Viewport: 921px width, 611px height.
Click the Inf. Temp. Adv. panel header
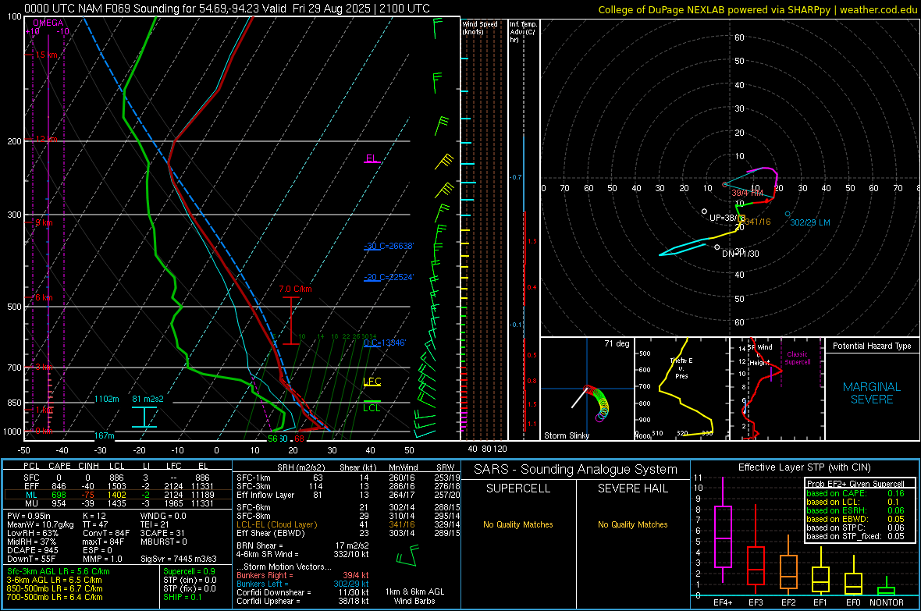point(523,32)
